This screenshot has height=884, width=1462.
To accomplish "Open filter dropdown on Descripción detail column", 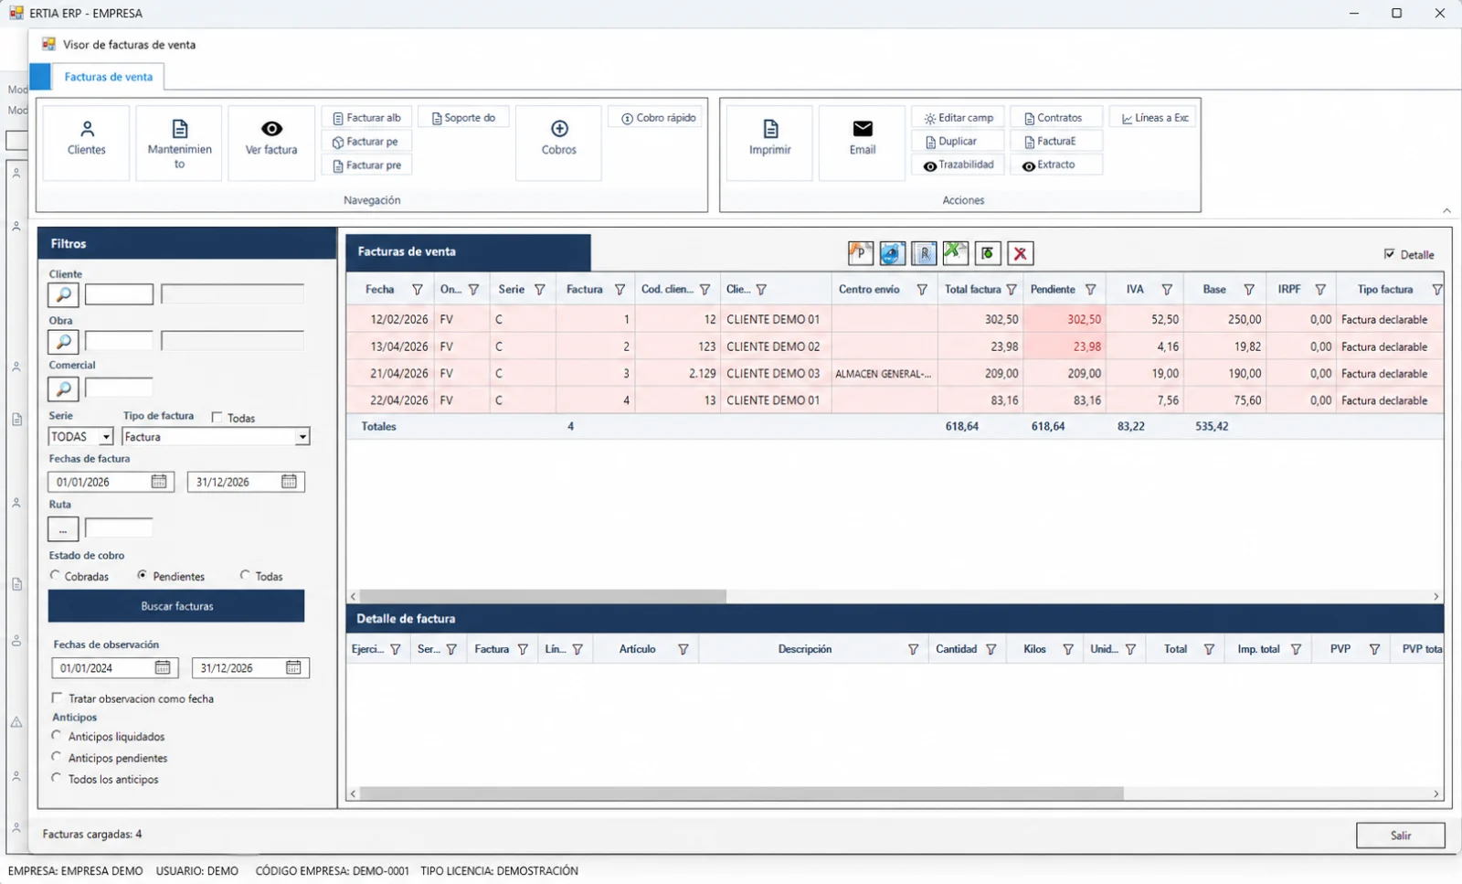I will [913, 649].
